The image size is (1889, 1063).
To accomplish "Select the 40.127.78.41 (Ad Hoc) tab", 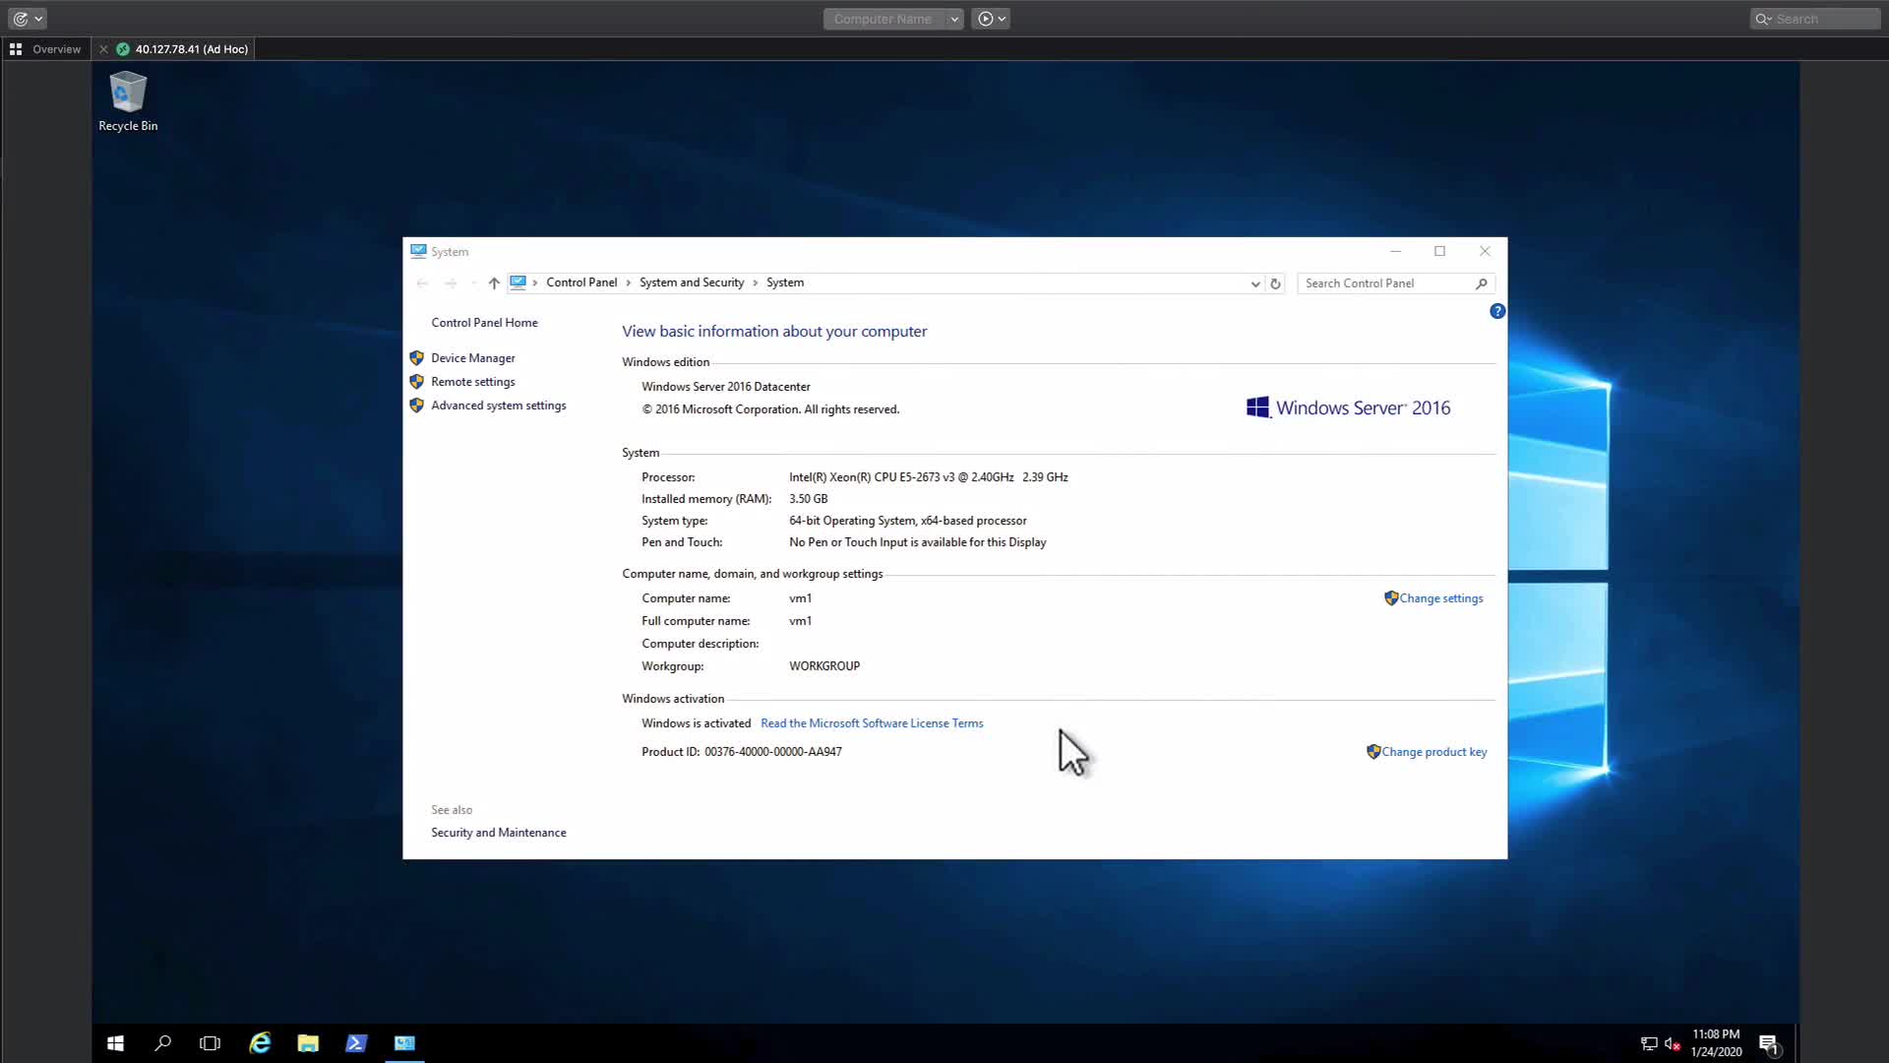I will [x=191, y=49].
